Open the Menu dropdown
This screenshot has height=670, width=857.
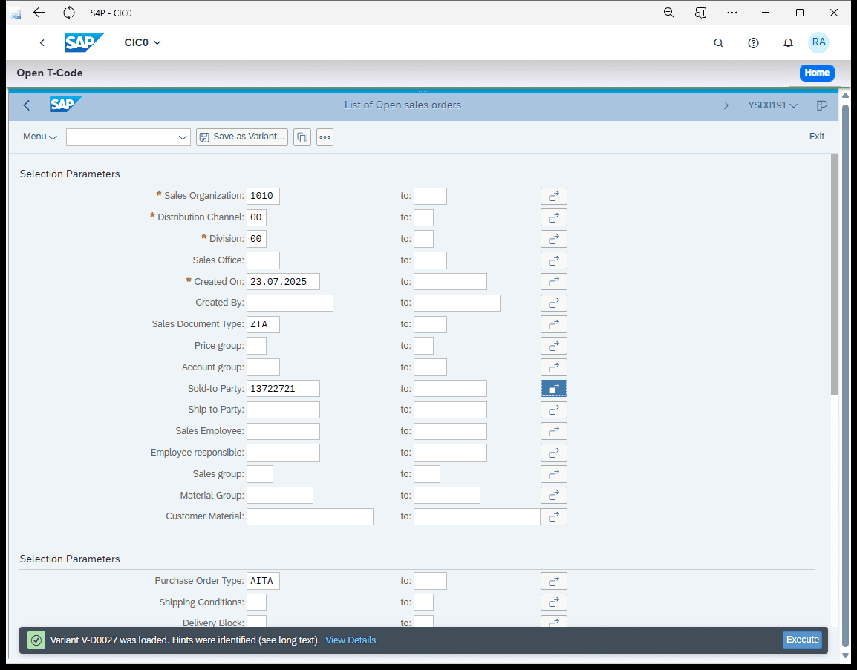click(40, 137)
